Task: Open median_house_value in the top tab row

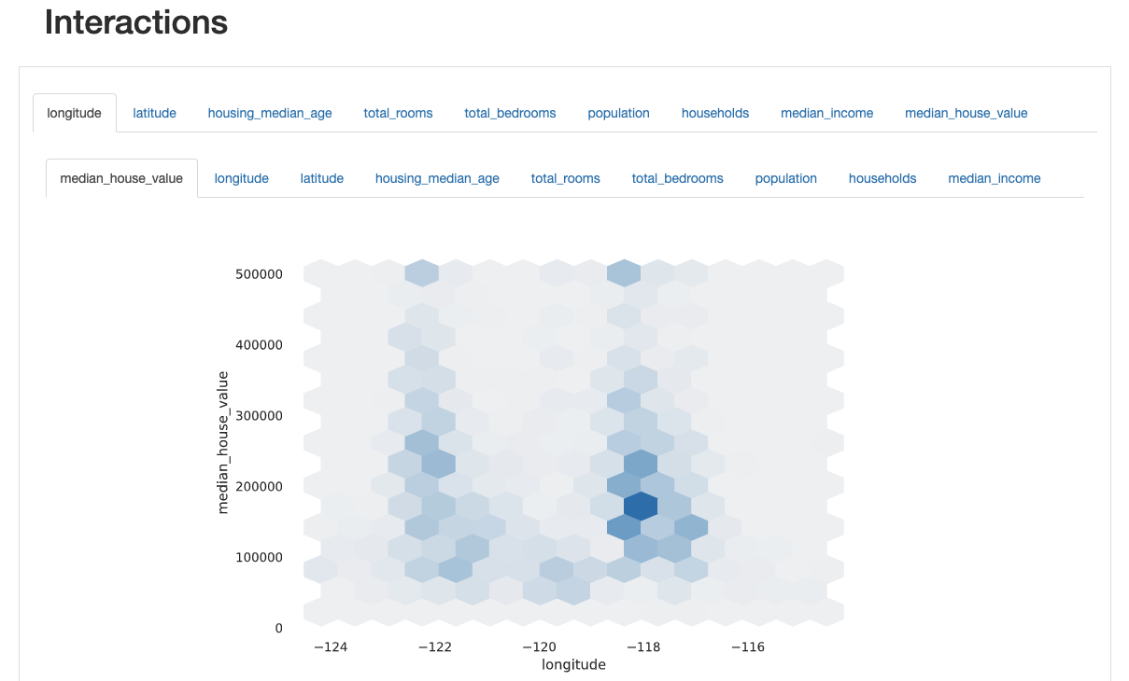Action: coord(966,113)
